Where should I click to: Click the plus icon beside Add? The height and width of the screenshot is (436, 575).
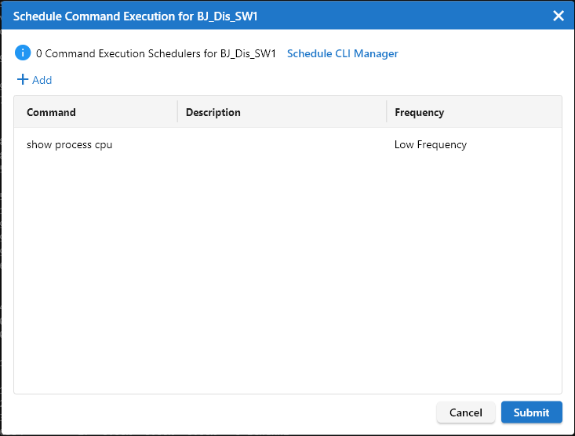pyautogui.click(x=23, y=80)
